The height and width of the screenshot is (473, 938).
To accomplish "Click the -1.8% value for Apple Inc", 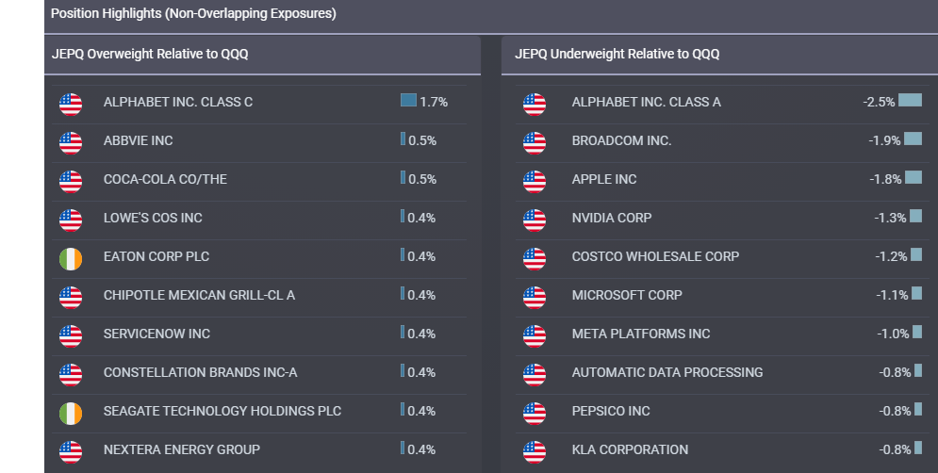I will (885, 179).
